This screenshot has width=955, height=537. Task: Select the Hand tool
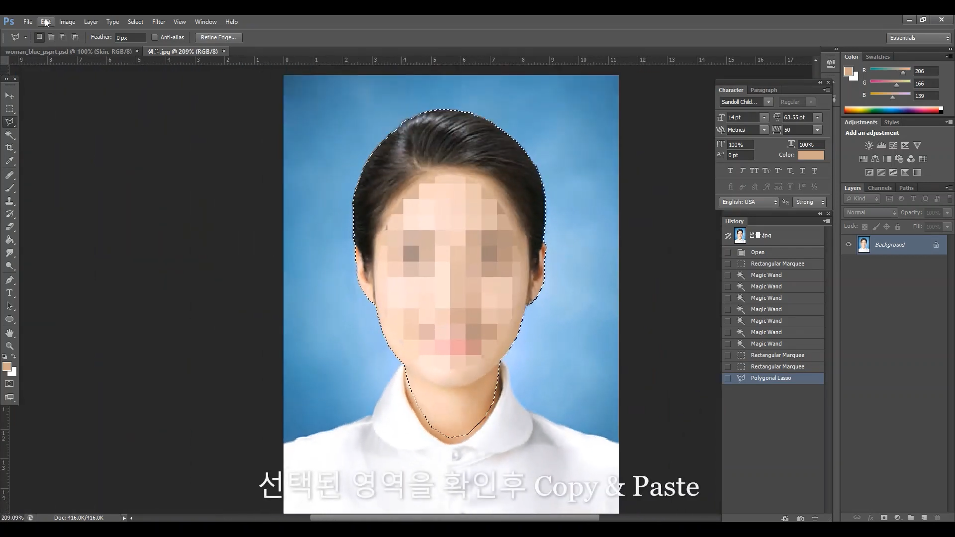tap(9, 333)
